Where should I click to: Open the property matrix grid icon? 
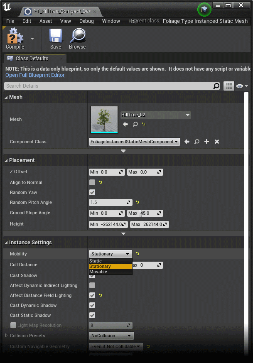click(x=229, y=86)
